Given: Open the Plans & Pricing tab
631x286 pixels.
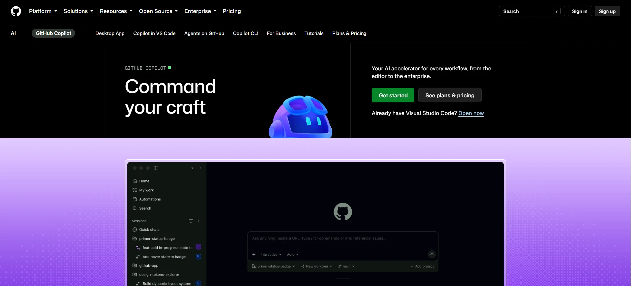Looking at the screenshot, I should coord(349,33).
